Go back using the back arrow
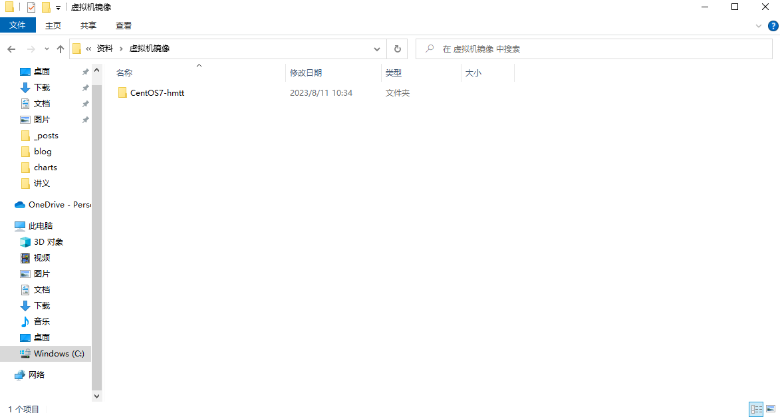The height and width of the screenshot is (417, 780). point(11,49)
